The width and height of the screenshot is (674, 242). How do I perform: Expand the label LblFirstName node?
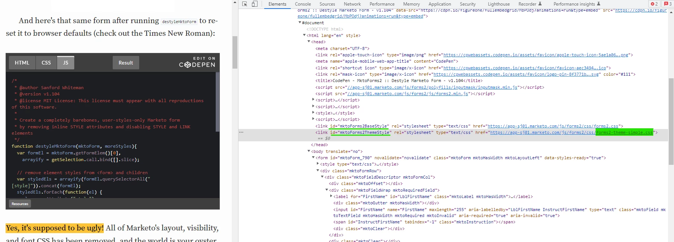(x=331, y=196)
